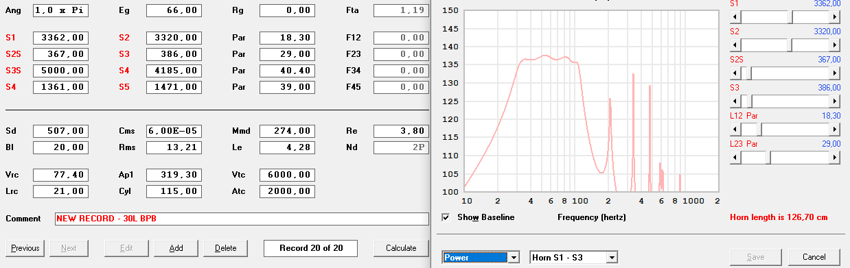
Task: Click the S2 slider right arrow
Action: click(x=835, y=45)
